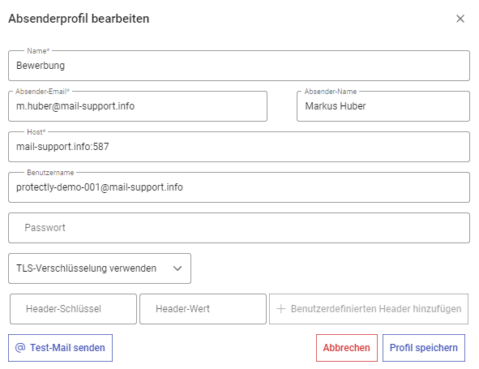Screen dimensions: 479x369
Task: Focus the Header-Wert input
Action: [203, 309]
